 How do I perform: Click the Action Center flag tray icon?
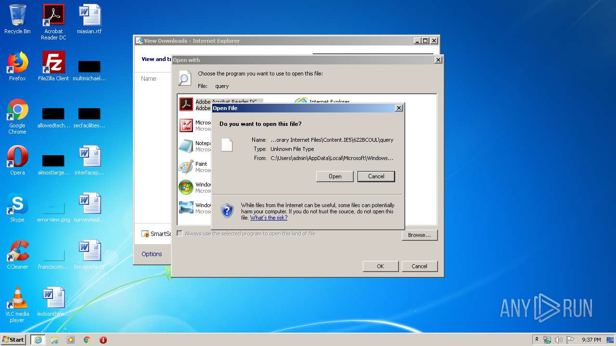570,340
